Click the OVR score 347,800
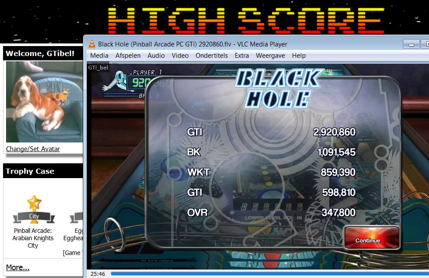Image resolution: width=429 pixels, height=278 pixels. point(338,212)
